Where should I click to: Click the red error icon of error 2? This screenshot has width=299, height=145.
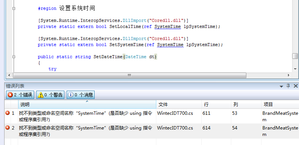pyautogui.click(x=8, y=128)
